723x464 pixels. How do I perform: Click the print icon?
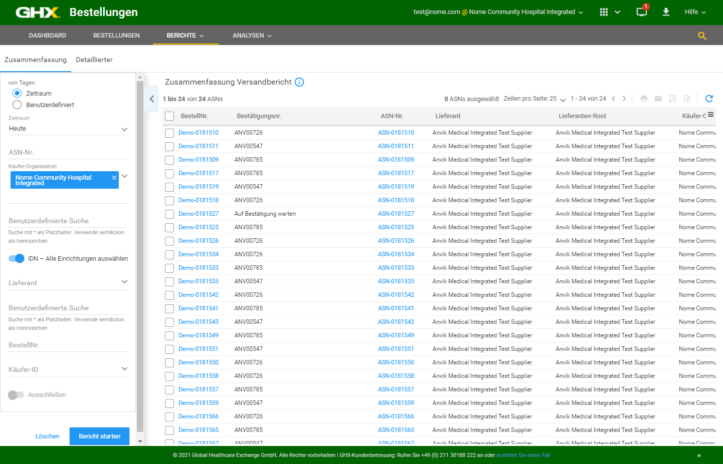(644, 99)
